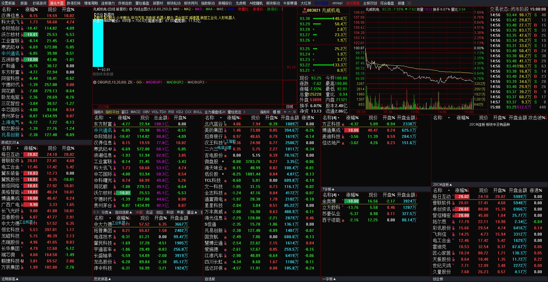The height and width of the screenshot is (282, 548).
Task: Select the 上海电气 row
Action: tap(46, 122)
